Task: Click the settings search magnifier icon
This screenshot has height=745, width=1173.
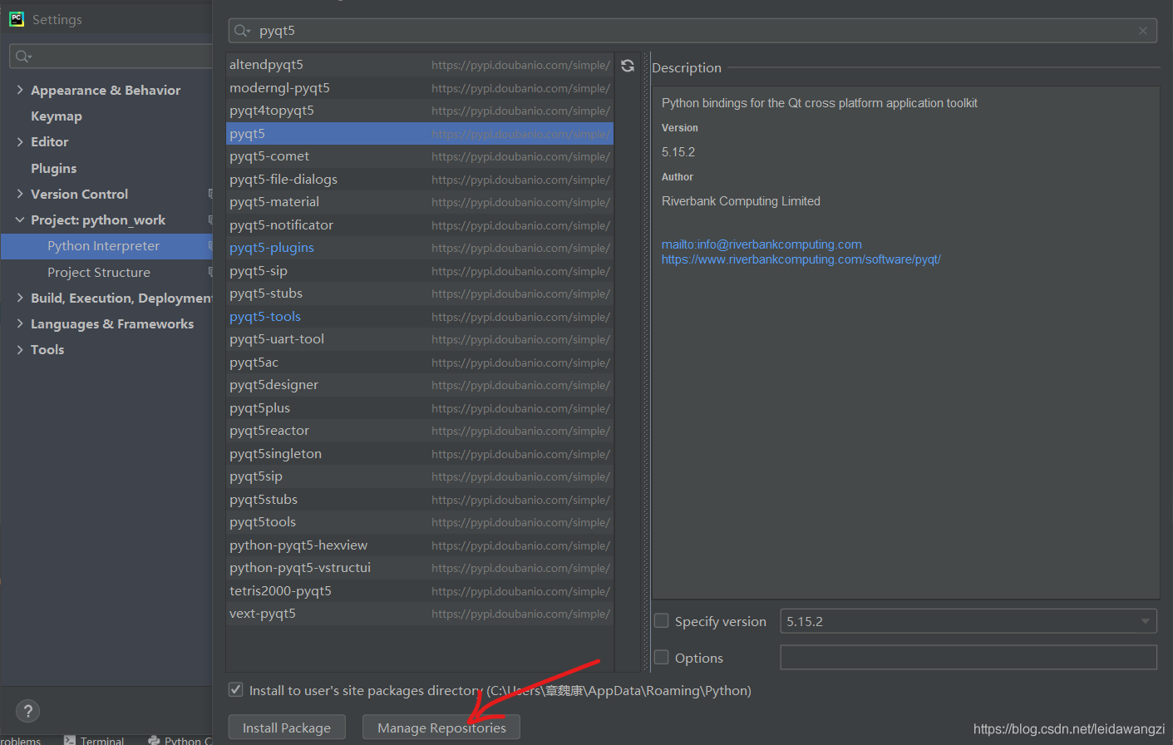Action: [22, 57]
